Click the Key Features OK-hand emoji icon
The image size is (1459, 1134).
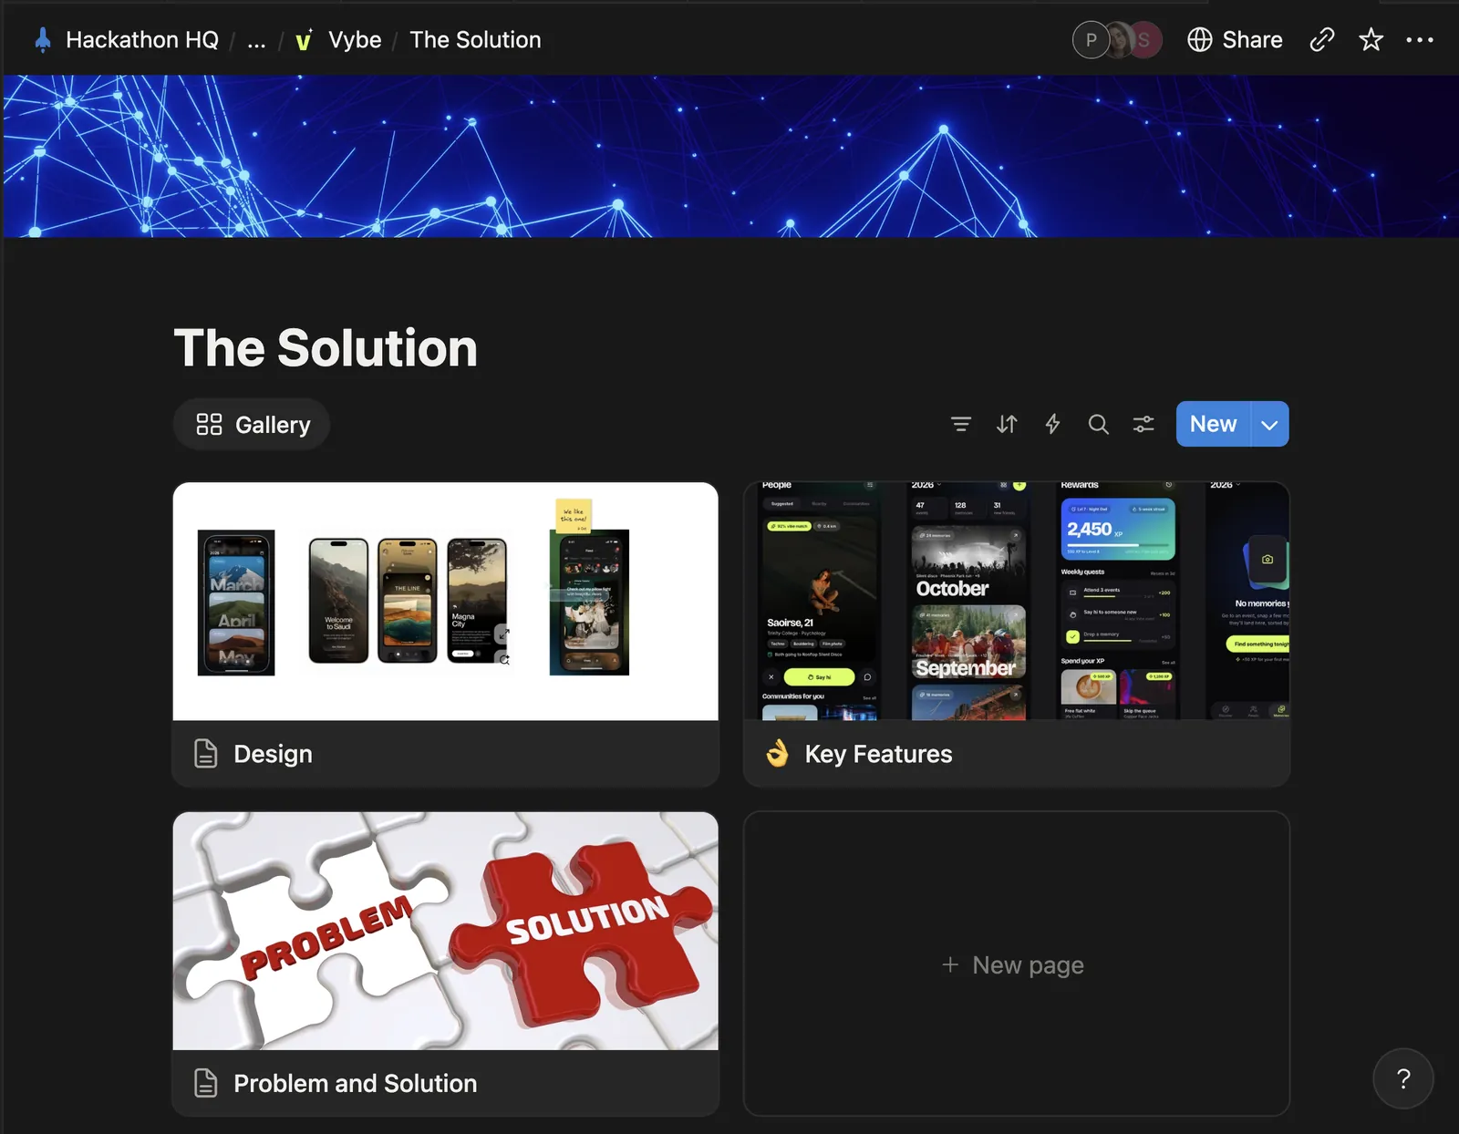pos(777,754)
